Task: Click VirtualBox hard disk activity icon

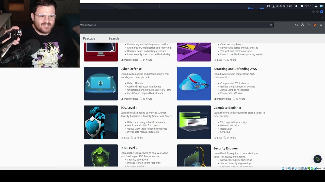Action: tap(283, 168)
